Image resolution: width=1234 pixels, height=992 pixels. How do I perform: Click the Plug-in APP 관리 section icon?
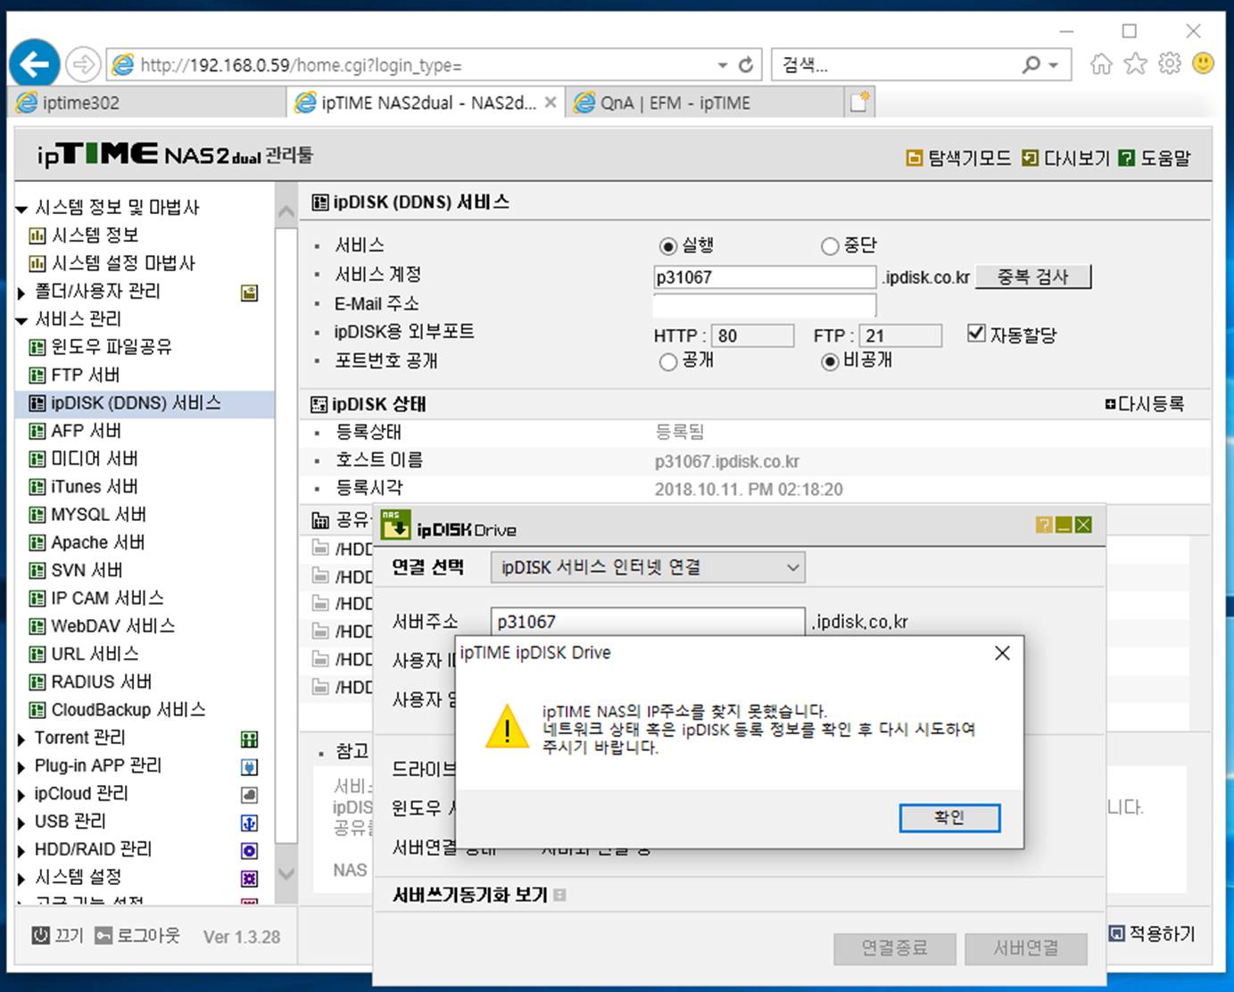(250, 767)
